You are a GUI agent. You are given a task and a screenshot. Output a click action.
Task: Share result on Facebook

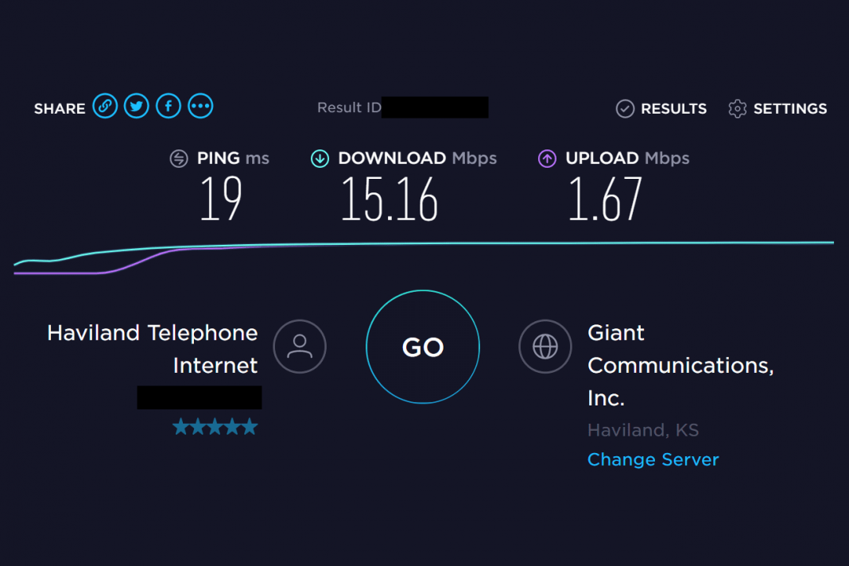tap(169, 106)
